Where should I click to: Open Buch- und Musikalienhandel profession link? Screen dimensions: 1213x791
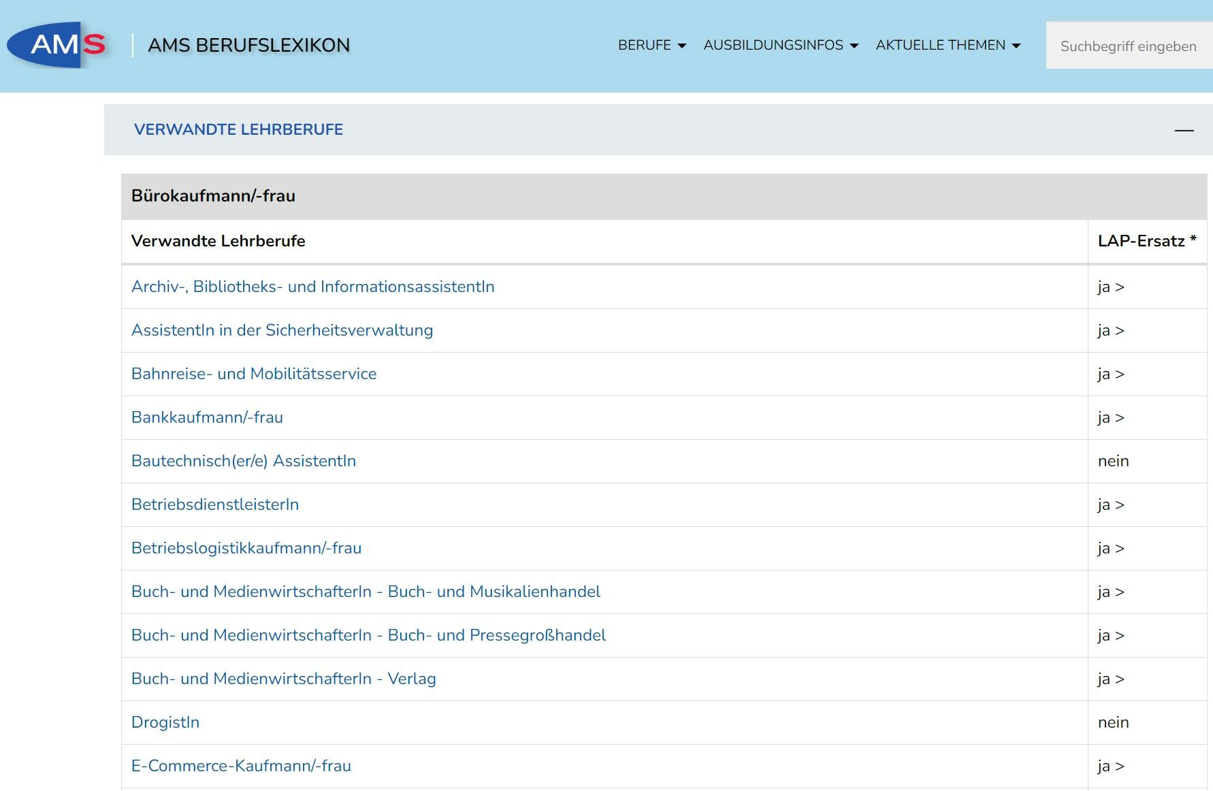[x=366, y=592]
